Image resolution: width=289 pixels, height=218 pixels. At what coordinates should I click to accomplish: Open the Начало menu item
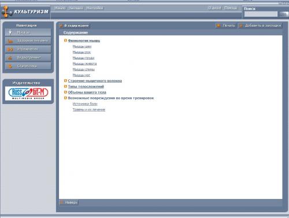[x=60, y=8]
